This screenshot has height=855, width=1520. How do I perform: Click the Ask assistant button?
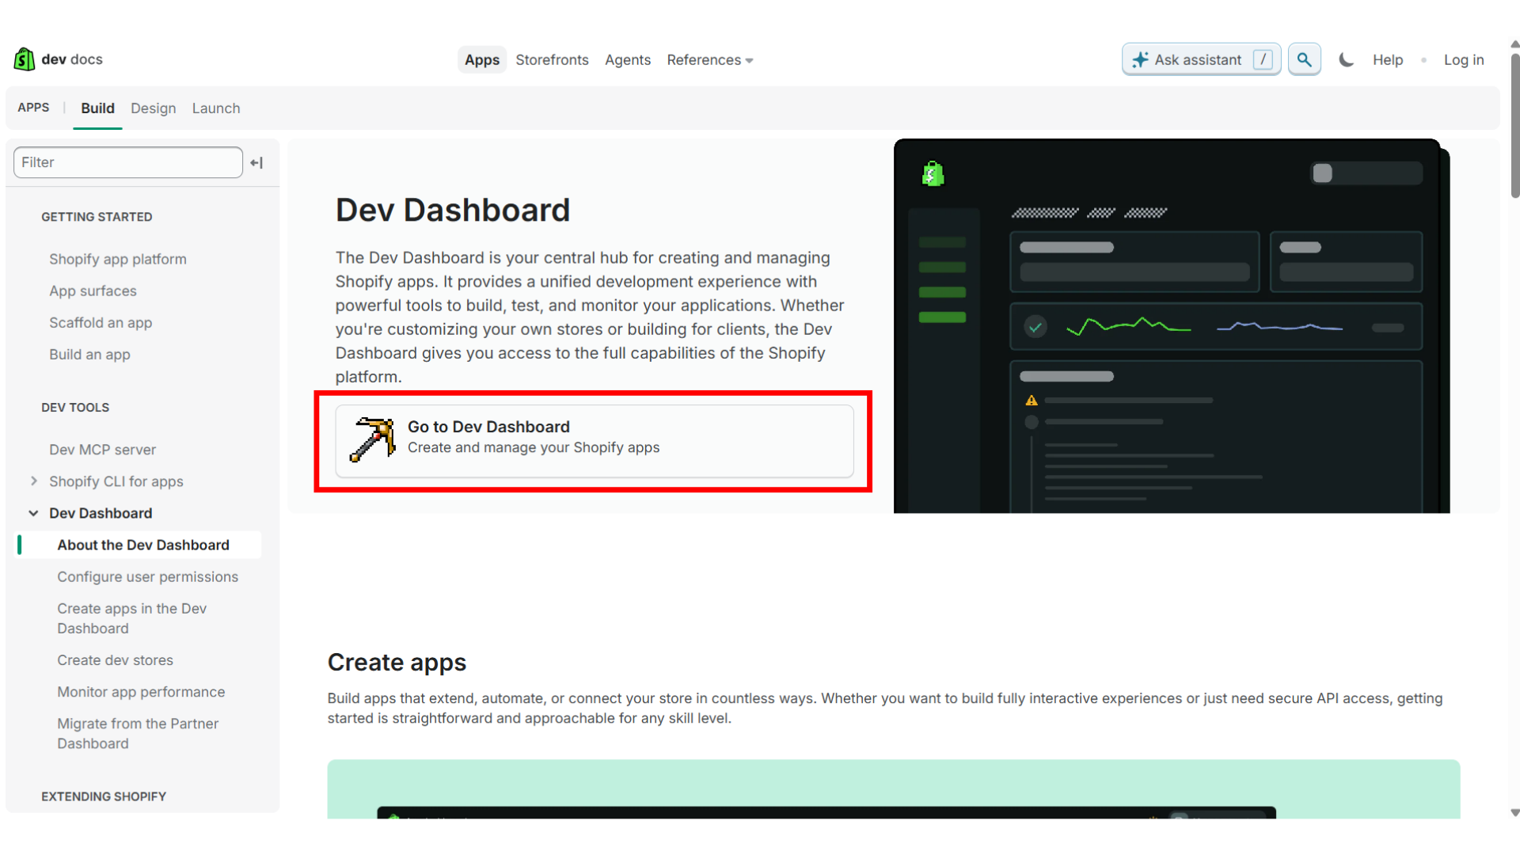pos(1201,59)
